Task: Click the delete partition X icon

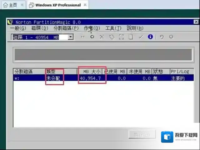Action: (102, 37)
